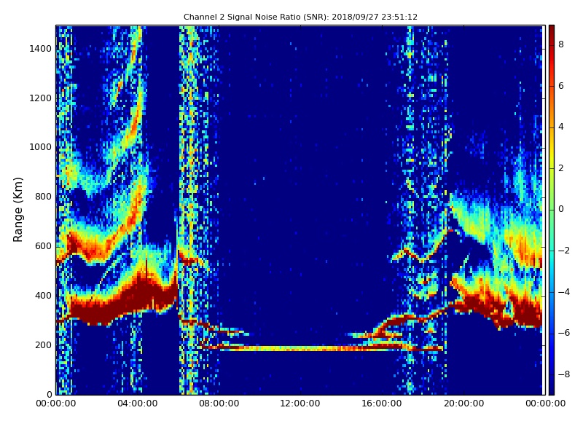Click the 16:00:00 time axis label

click(382, 403)
